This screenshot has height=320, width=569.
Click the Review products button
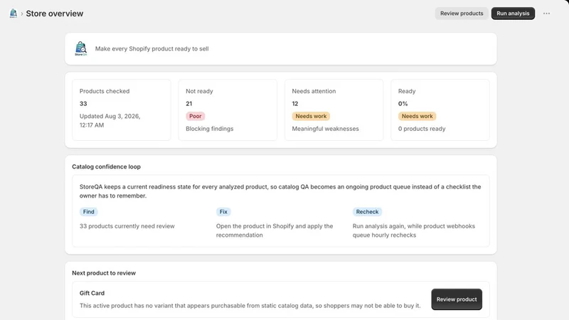pos(462,14)
